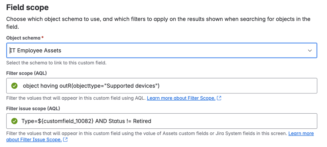Click the Object schema field label
The height and width of the screenshot is (147, 327).
[23, 38]
